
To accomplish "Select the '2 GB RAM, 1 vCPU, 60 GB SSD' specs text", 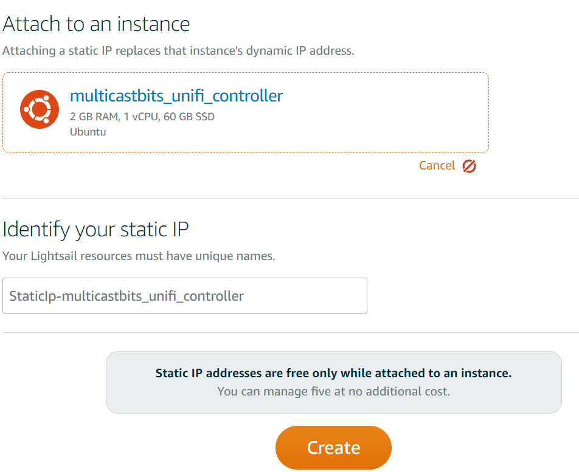I will coord(142,117).
